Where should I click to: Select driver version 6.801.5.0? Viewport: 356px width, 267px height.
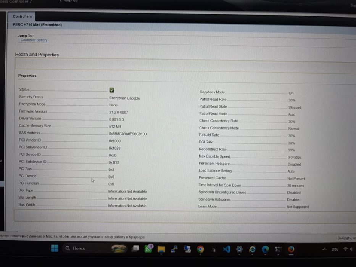116,119
